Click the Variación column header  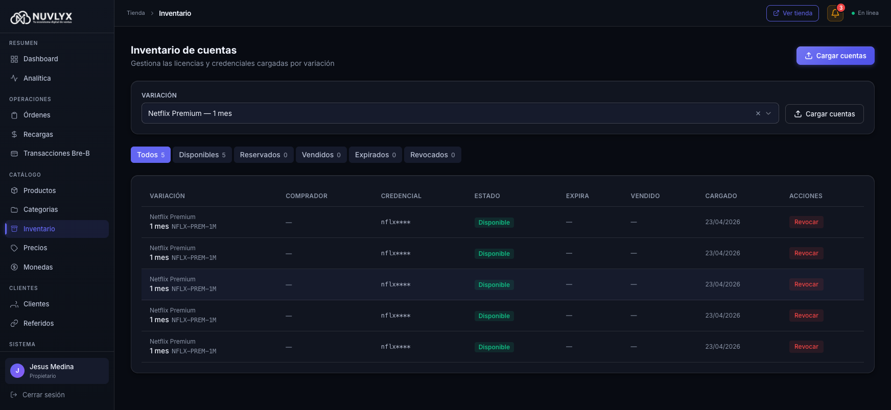pos(167,196)
